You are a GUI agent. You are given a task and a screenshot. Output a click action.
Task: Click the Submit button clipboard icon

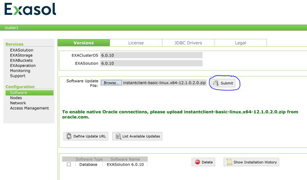(x=216, y=83)
